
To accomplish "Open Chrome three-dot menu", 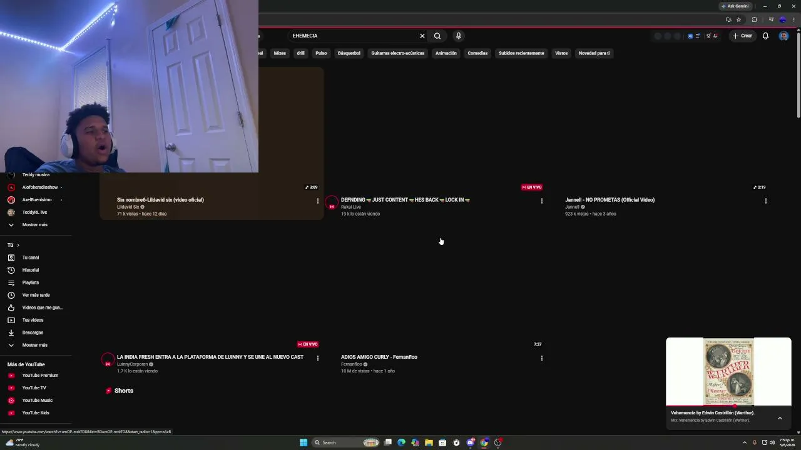I will (x=794, y=19).
